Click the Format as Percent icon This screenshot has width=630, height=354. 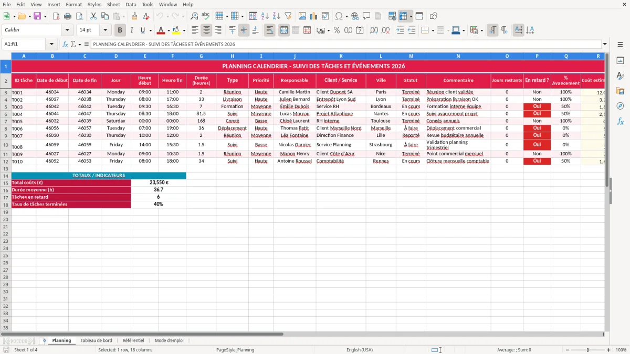pos(337,30)
